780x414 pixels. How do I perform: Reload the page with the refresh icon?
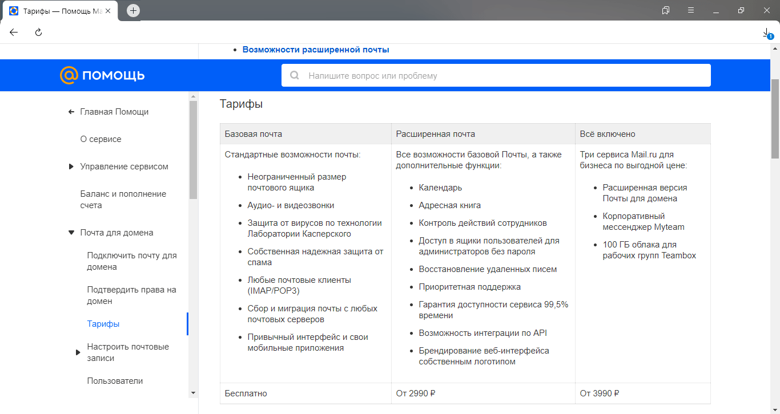(39, 33)
